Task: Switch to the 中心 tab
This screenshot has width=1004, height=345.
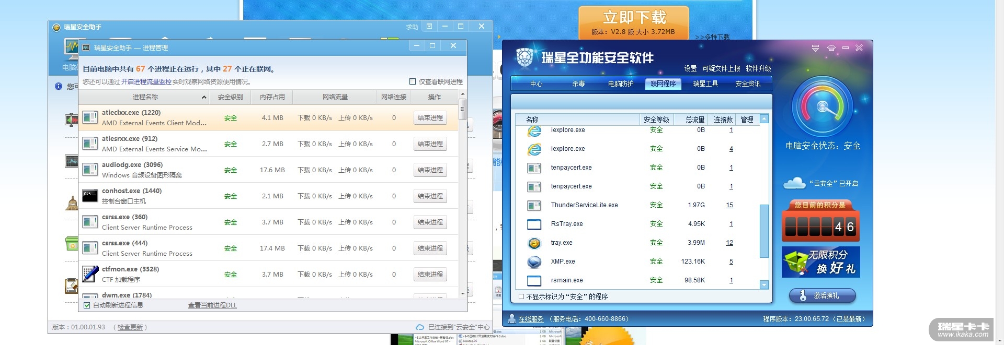Action: (537, 84)
